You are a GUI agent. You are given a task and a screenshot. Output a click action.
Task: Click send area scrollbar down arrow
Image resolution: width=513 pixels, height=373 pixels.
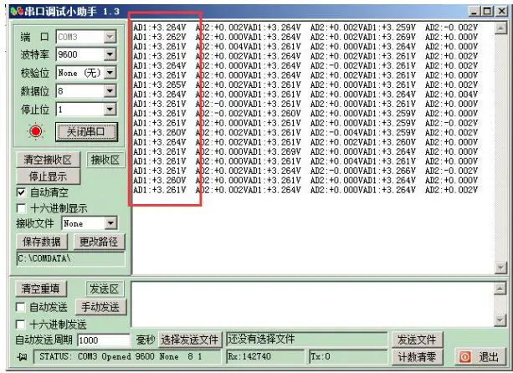pos(500,320)
